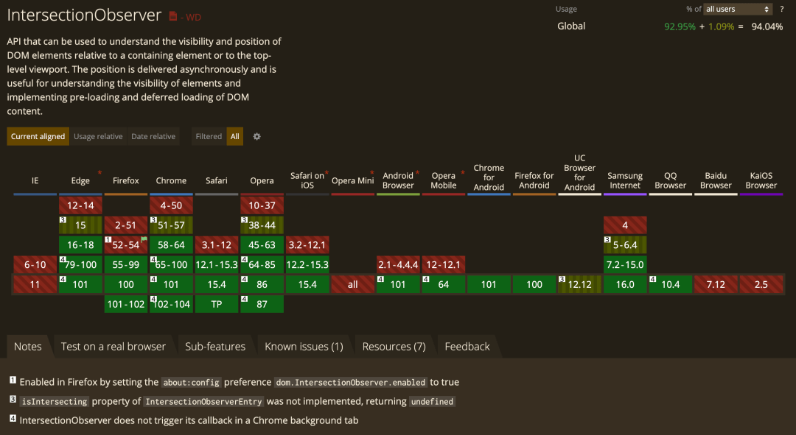Click the green flag on Firefox 52-54
Viewport: 796px width, 435px height.
click(144, 238)
